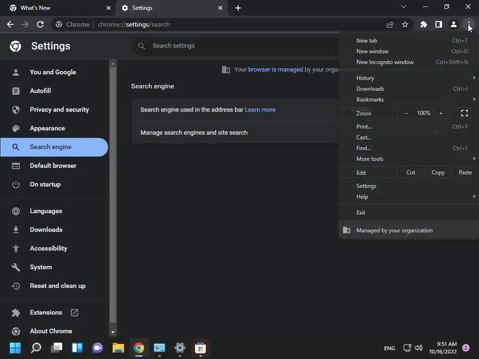Close the Settings tab

coord(220,8)
